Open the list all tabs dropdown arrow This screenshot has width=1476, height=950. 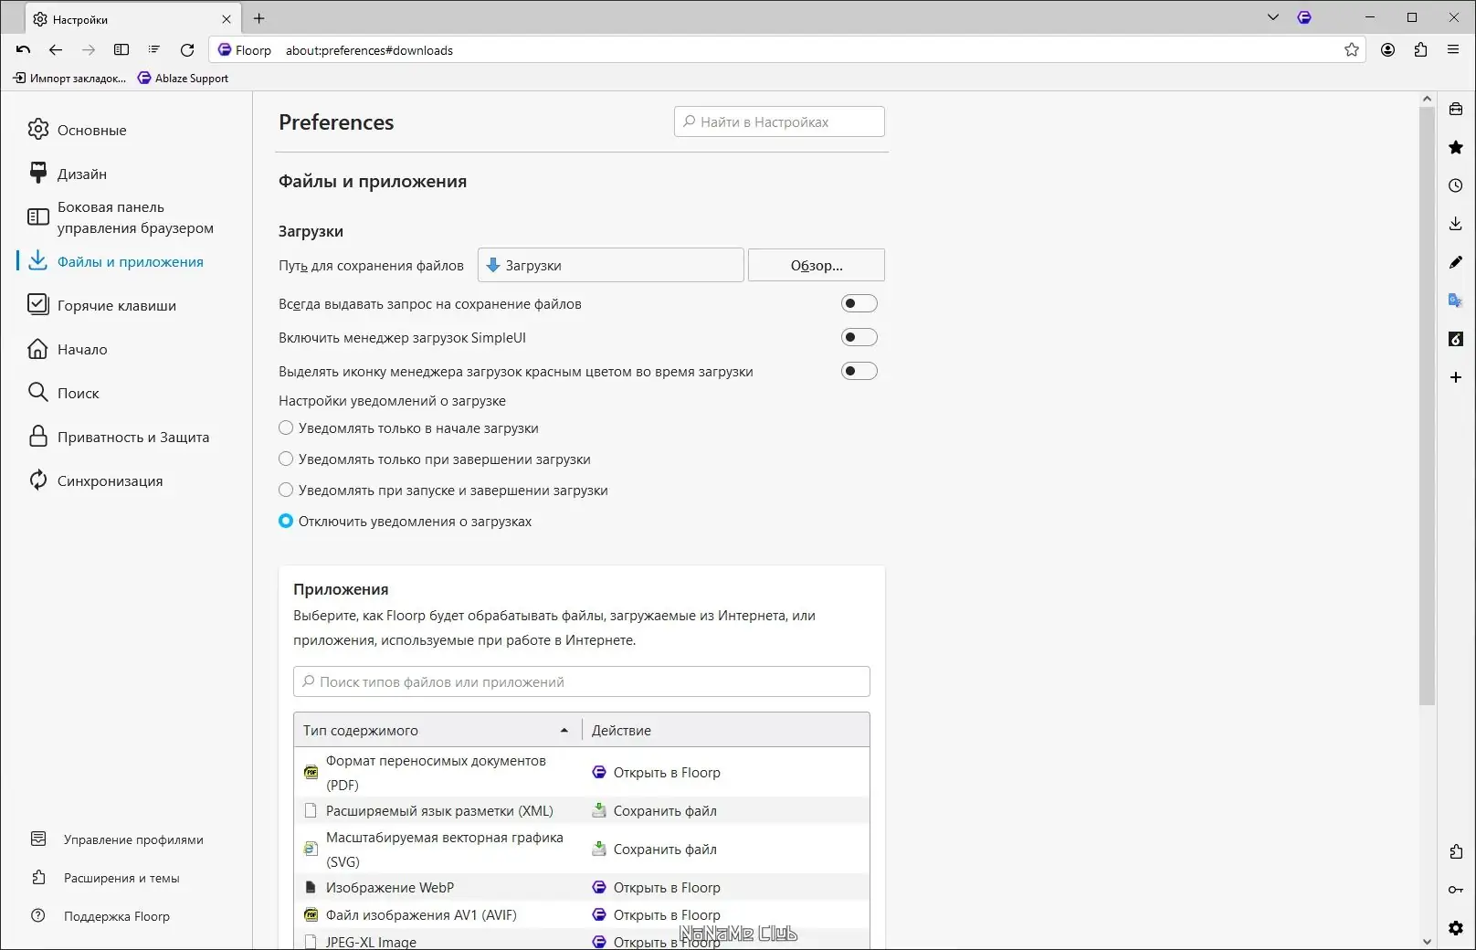pos(1273,17)
